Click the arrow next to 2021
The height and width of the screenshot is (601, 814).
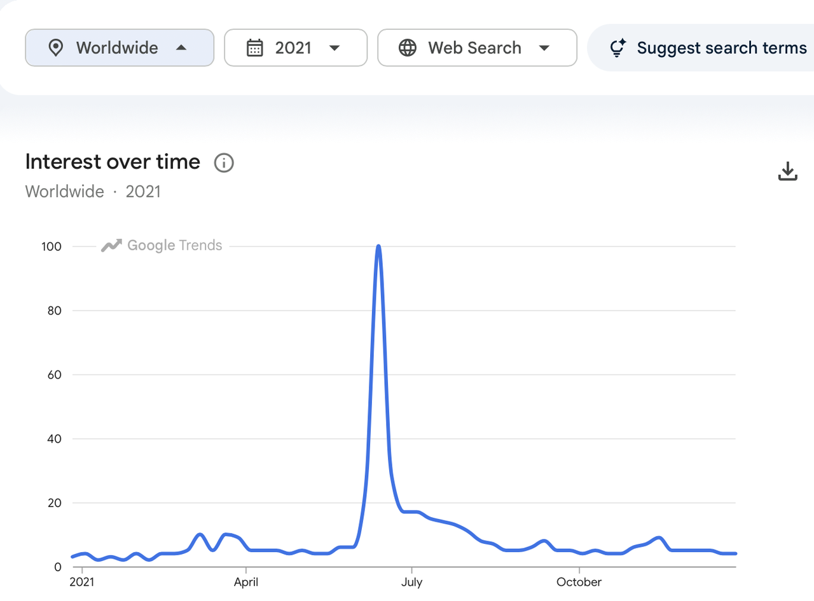[335, 48]
